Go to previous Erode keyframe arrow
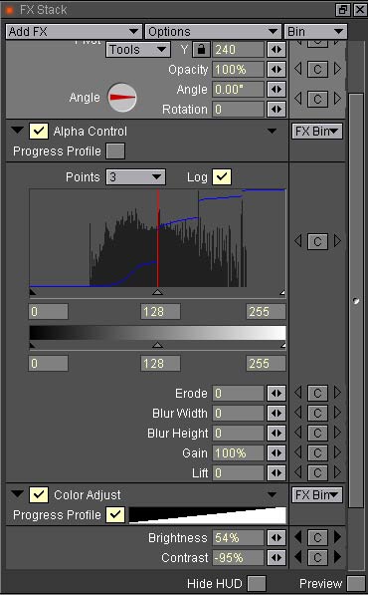368x595 pixels. click(x=298, y=393)
